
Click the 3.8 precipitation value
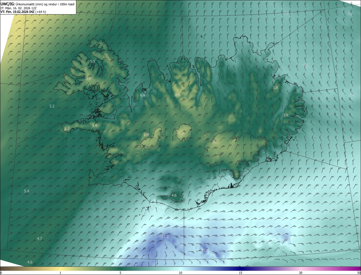tap(276, 88)
